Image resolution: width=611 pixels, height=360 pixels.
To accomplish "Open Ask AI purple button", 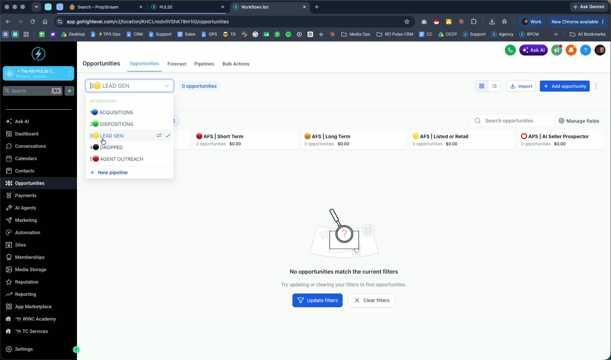I will (533, 50).
